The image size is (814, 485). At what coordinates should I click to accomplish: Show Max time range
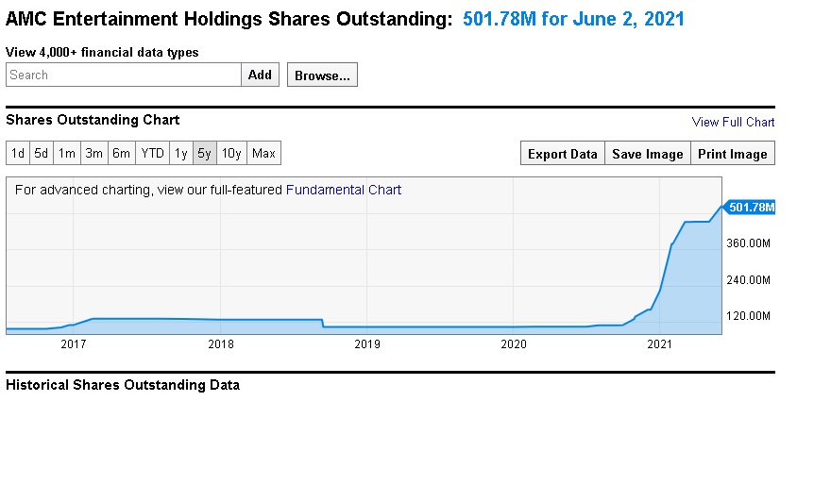tap(263, 153)
